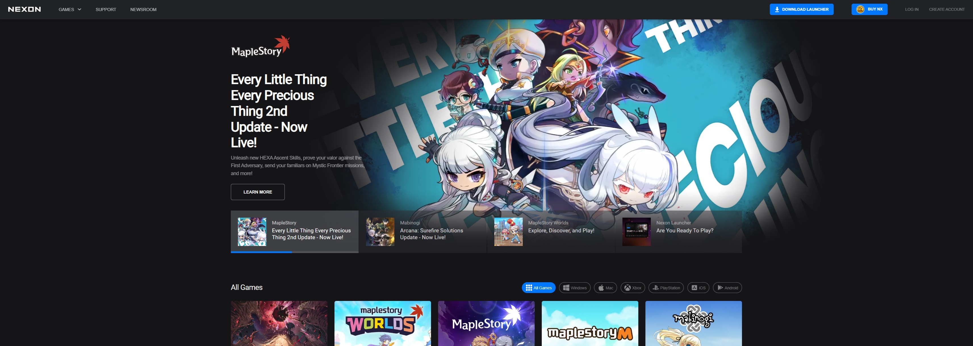
Task: Click the Windows logo icon in filters
Action: (566, 288)
